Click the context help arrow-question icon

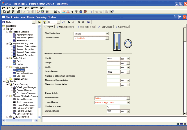pyautogui.click(x=112, y=12)
